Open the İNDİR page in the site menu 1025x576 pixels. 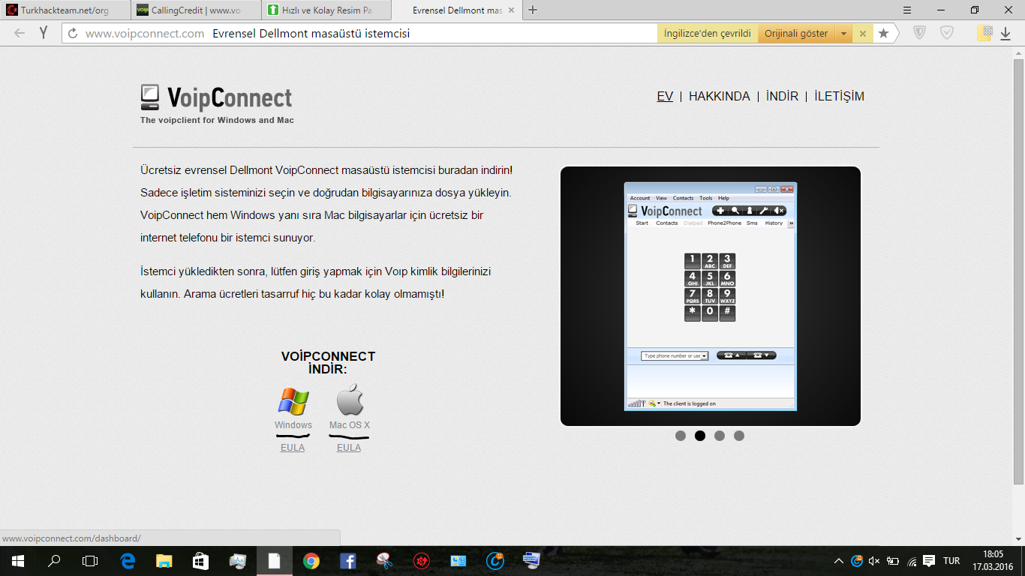click(782, 96)
